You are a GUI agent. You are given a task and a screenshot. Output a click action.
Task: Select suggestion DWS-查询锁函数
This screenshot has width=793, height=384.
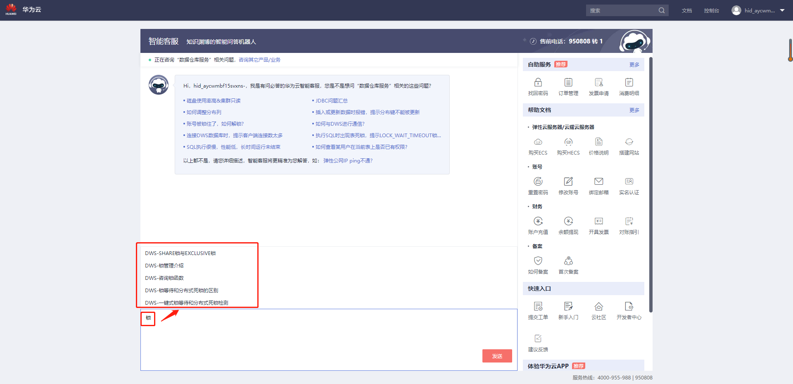point(164,278)
